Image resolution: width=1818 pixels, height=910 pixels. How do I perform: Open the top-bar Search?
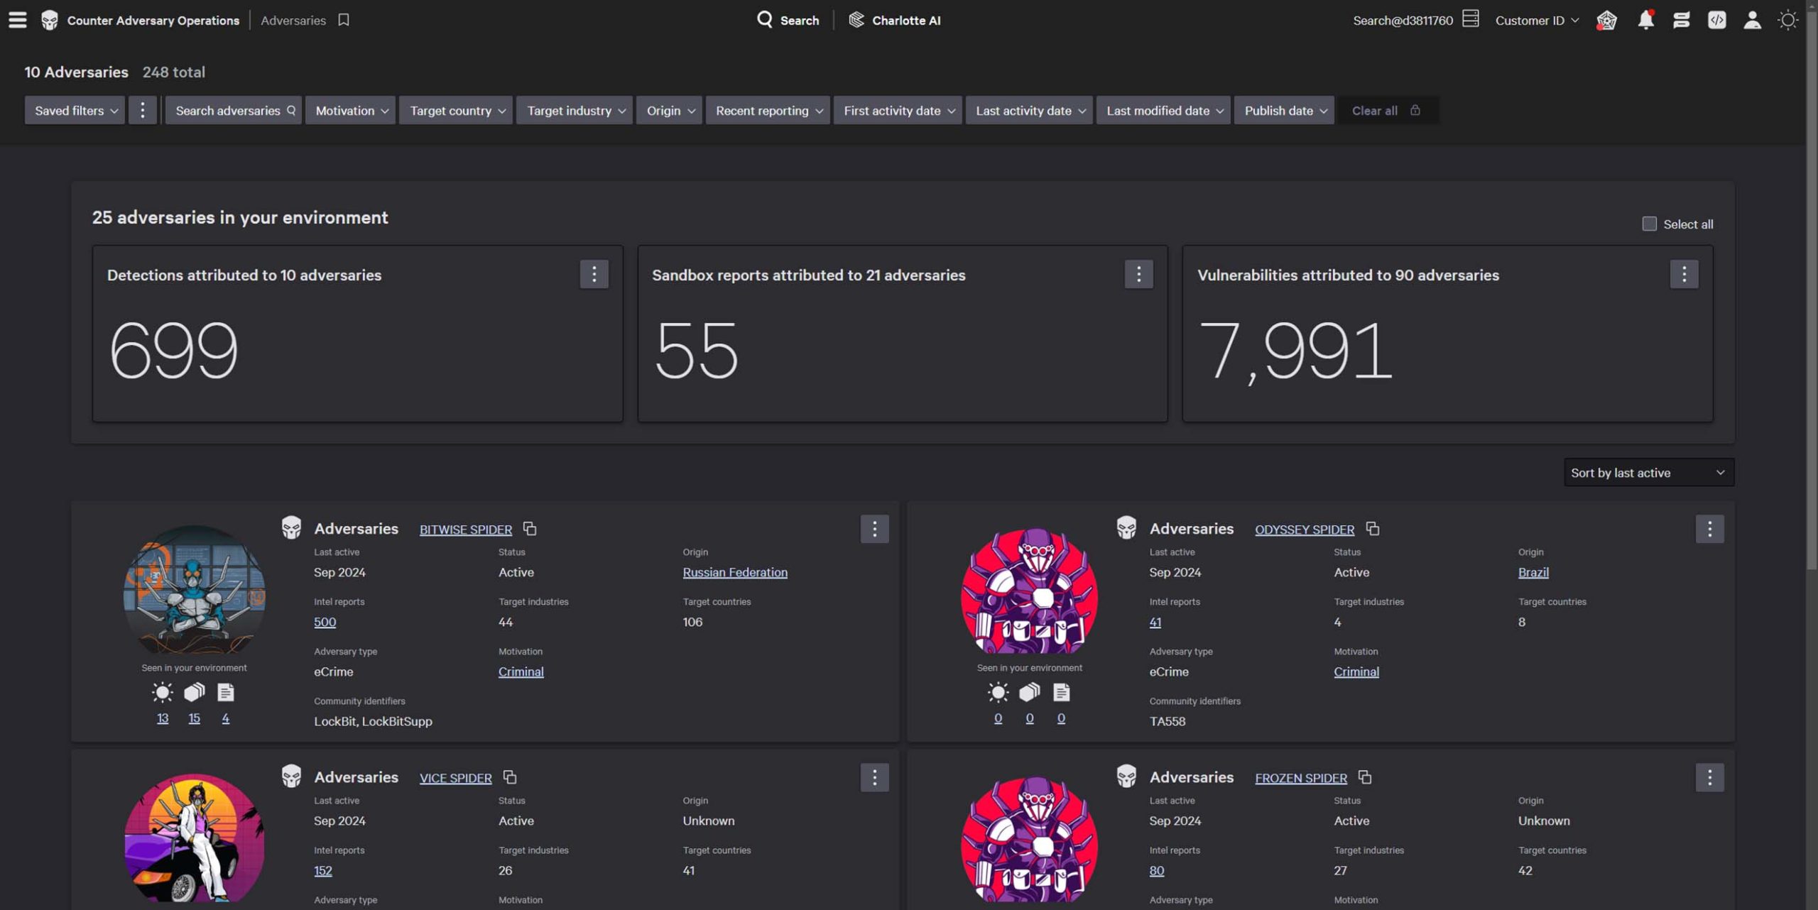788,20
